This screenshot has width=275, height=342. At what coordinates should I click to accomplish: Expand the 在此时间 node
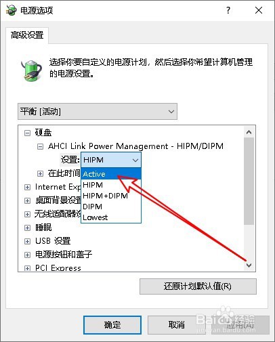(40, 173)
